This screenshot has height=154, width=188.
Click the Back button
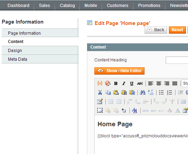pos(156,30)
